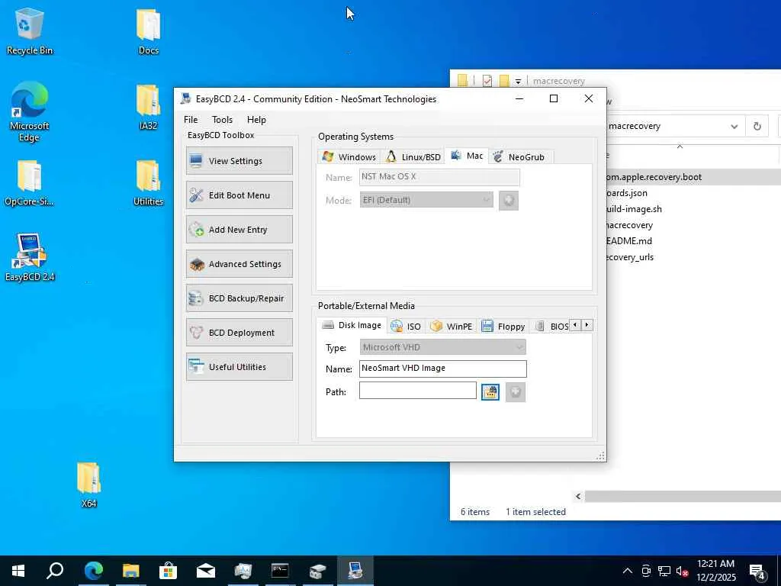
Task: Click the taskbar clock showing 12:21 AM
Action: pyautogui.click(x=715, y=571)
